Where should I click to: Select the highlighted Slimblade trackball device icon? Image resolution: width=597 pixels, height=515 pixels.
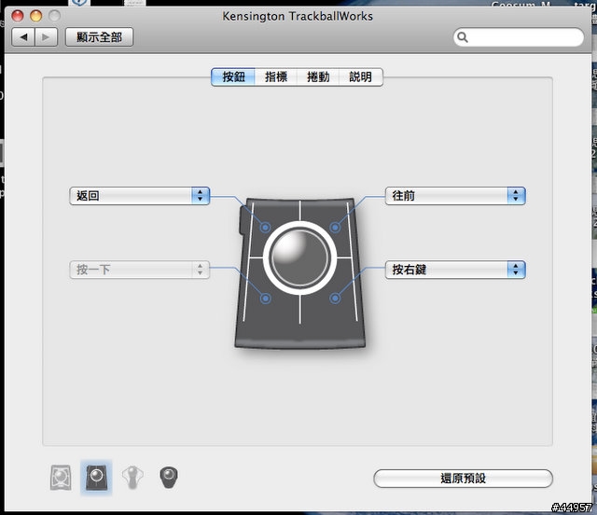96,478
